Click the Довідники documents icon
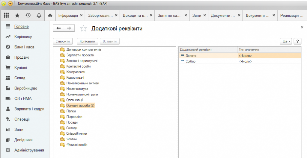Image resolution: width=307 pixels, height=158 pixels. point(8,140)
